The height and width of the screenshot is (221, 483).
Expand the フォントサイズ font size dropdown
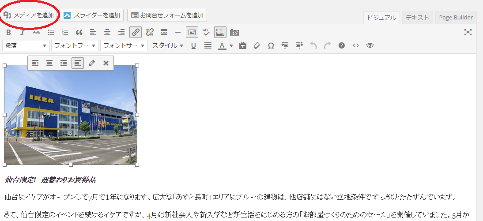pyautogui.click(x=124, y=45)
